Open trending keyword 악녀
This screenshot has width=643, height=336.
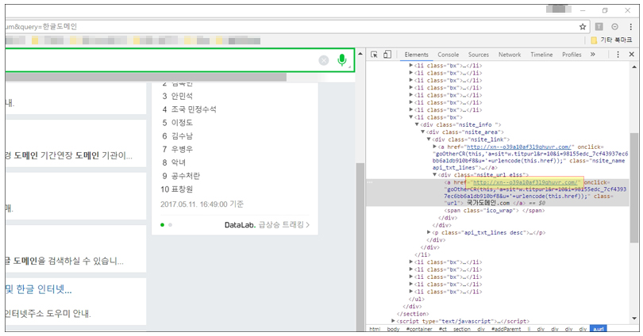pyautogui.click(x=179, y=162)
